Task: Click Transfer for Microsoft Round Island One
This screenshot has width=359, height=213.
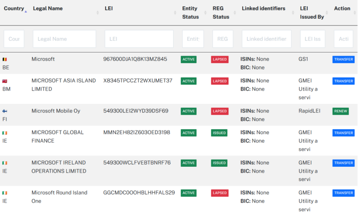Action: pos(343,193)
